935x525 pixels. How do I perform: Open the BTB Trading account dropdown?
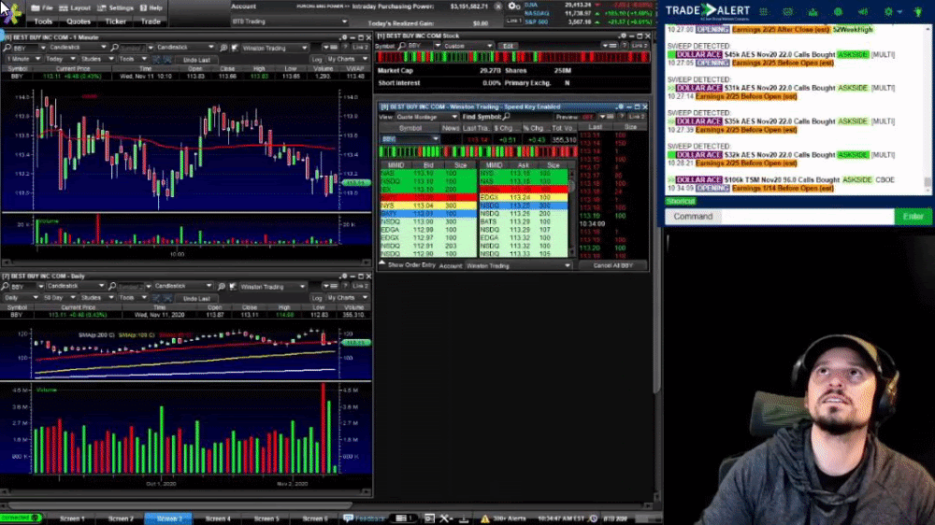tap(289, 21)
